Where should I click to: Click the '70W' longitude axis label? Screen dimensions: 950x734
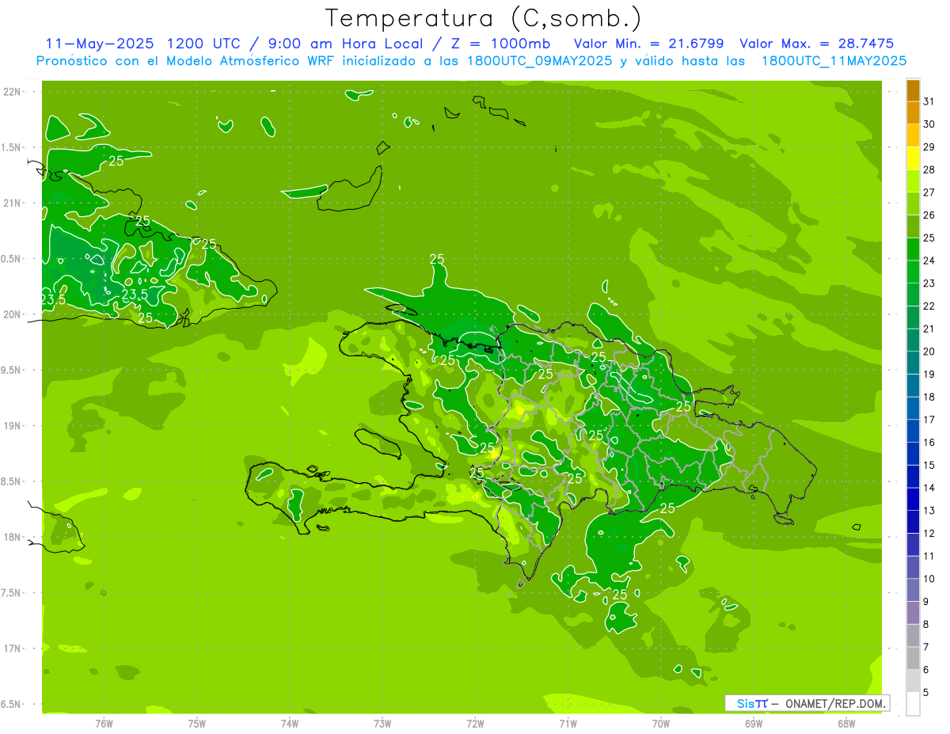[661, 724]
